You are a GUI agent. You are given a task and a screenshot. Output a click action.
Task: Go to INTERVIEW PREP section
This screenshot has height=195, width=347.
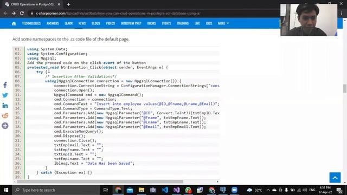[131, 23]
